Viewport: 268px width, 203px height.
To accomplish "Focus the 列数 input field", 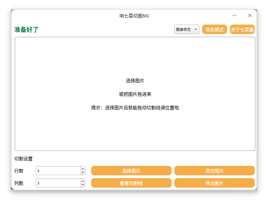I will 58,183.
